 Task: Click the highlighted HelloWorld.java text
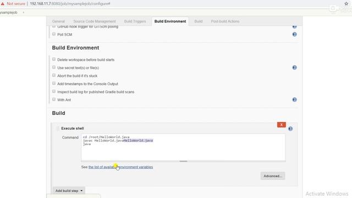pos(138,141)
